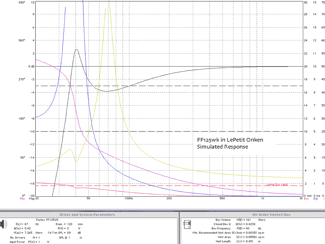The height and width of the screenshot is (244, 325).
Task: Click the SPL @ 1 m value
Action: point(71,238)
